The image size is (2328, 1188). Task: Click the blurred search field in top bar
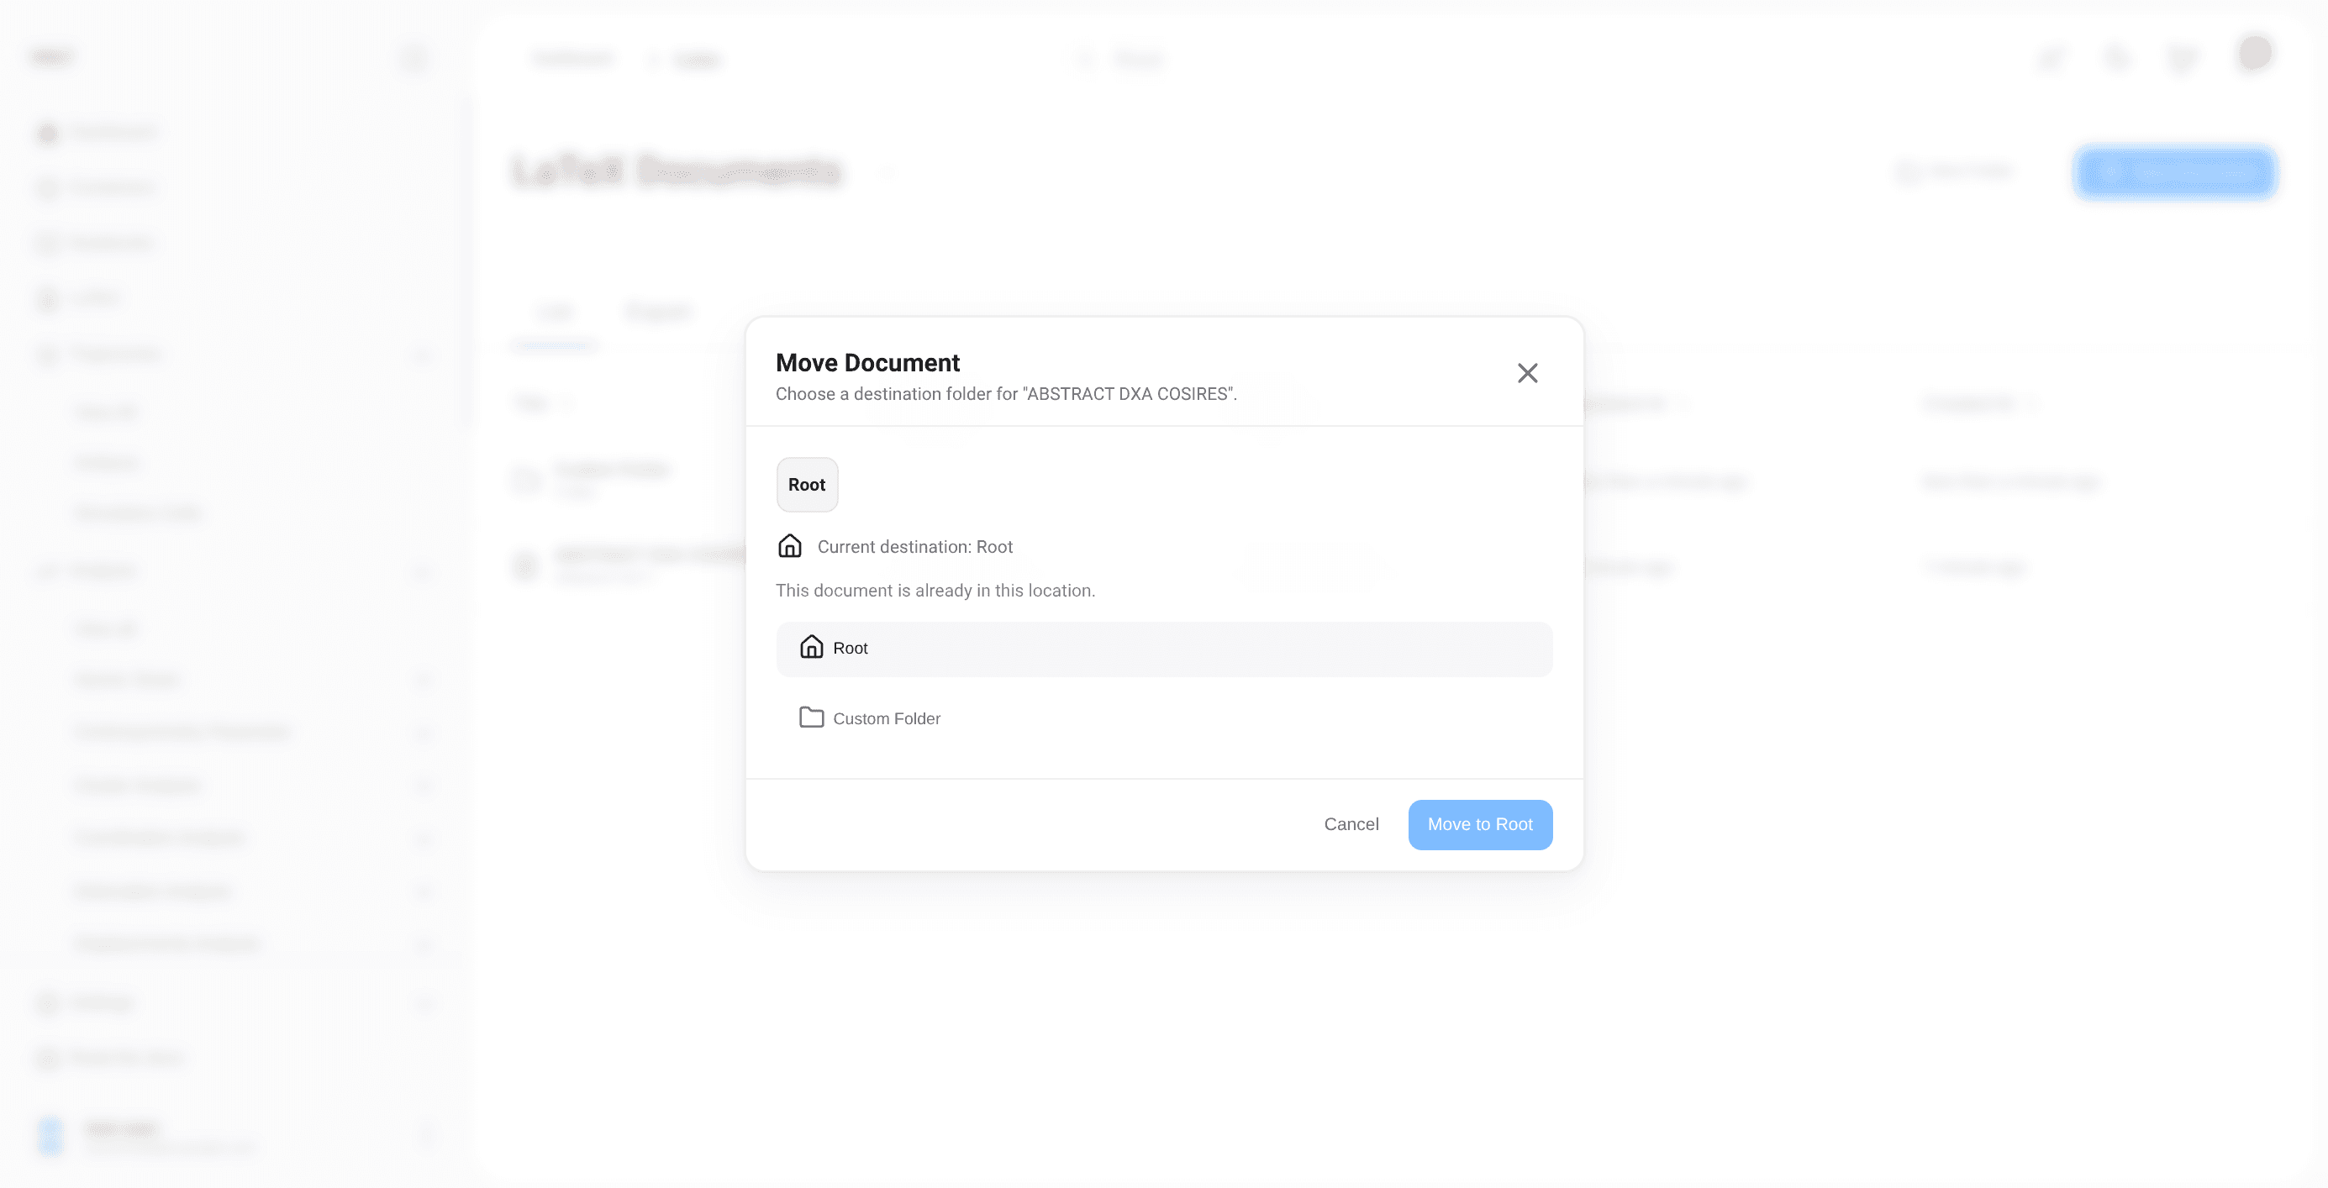(x=1137, y=60)
